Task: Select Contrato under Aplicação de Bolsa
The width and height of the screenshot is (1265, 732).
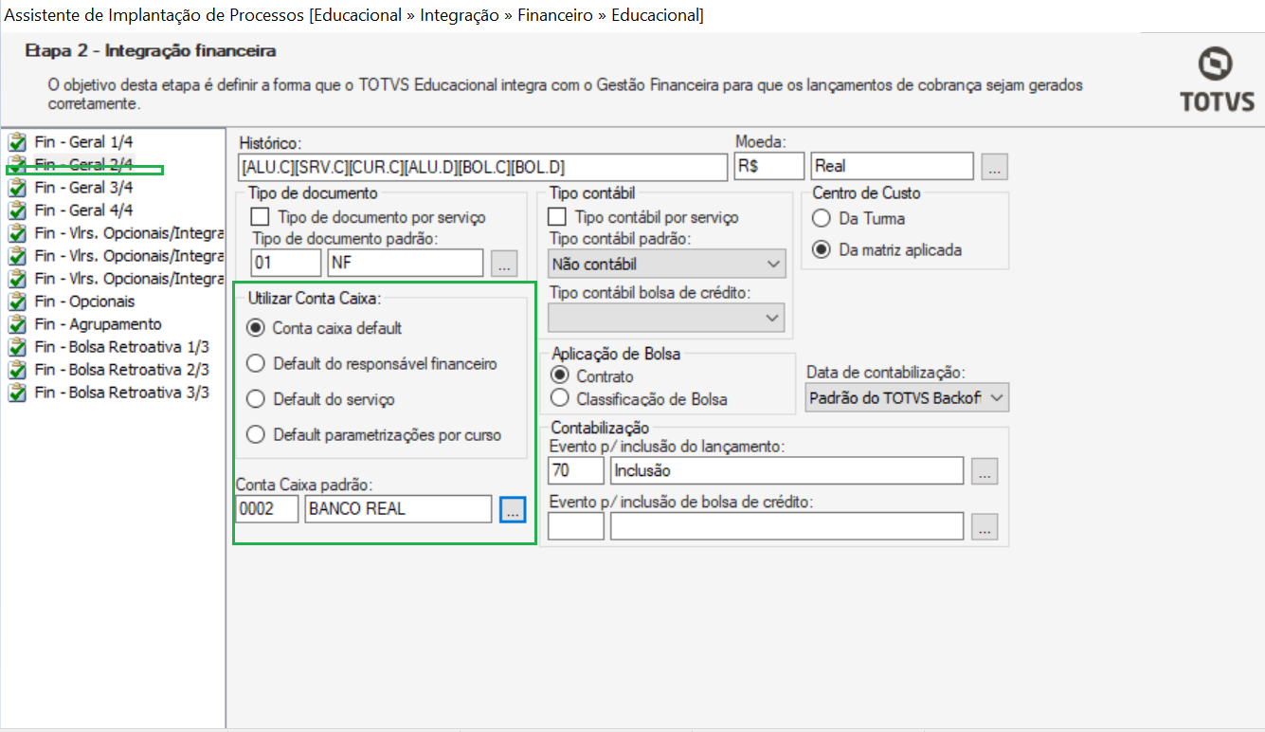Action: [559, 376]
